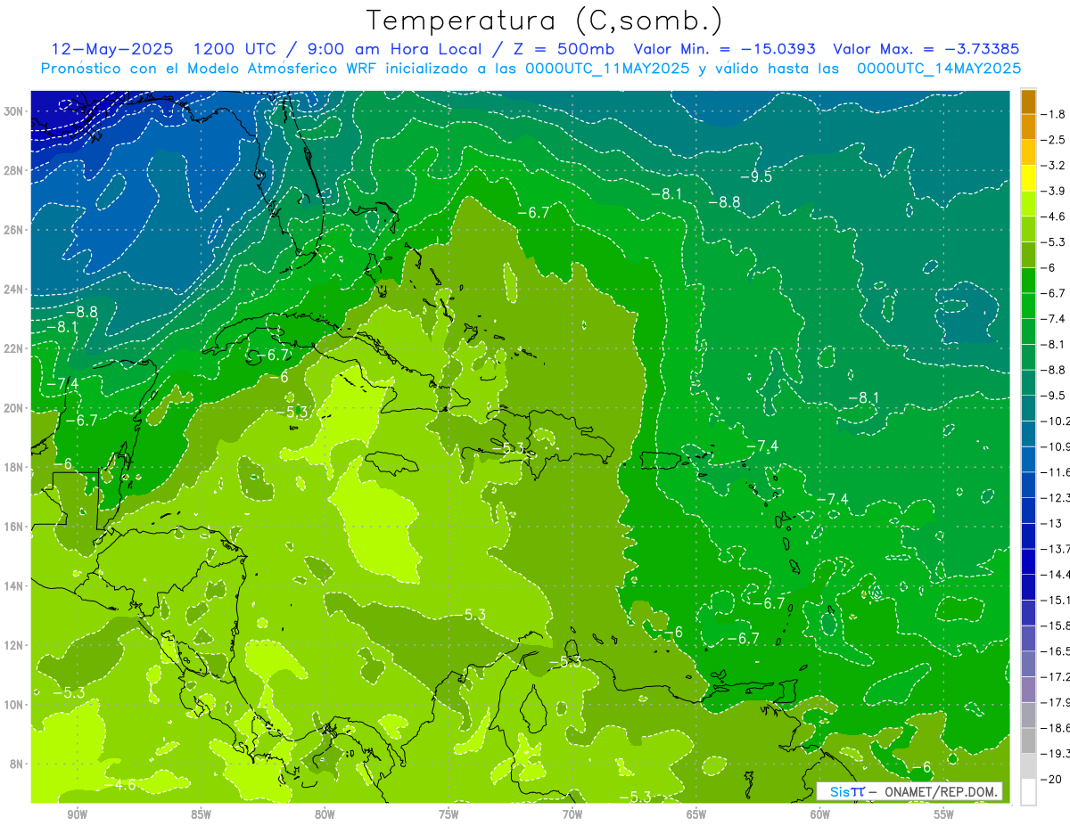Click the '-10.2' colorbar legend label
This screenshot has height=826, width=1070.
1058,421
